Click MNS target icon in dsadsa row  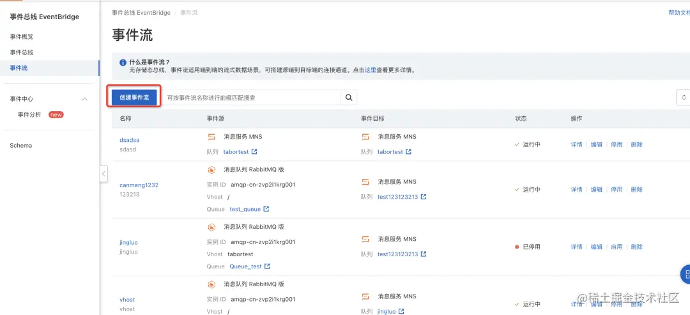pyautogui.click(x=365, y=137)
